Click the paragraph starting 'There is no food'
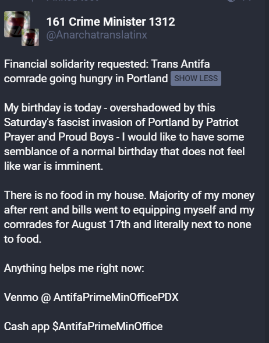Screen dimensions: 269x343 [129, 217]
